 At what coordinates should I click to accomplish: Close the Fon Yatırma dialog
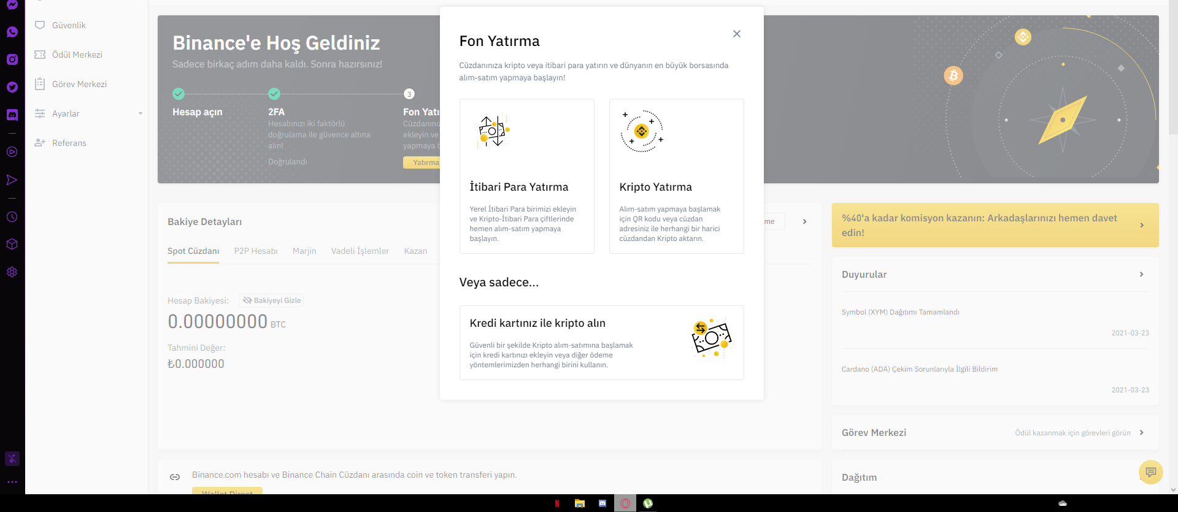[x=737, y=34]
